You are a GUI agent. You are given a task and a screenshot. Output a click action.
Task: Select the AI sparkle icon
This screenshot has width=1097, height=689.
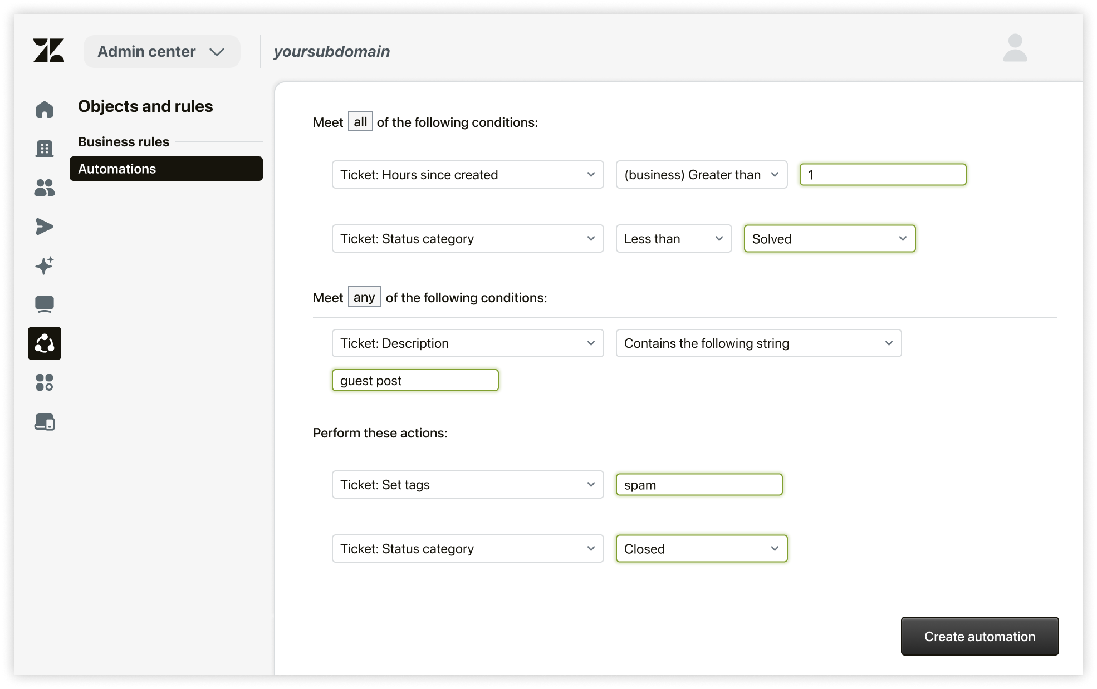(45, 265)
